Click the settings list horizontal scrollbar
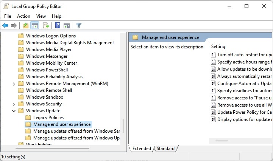Viewport: 273px width, 161px height. coord(222,141)
